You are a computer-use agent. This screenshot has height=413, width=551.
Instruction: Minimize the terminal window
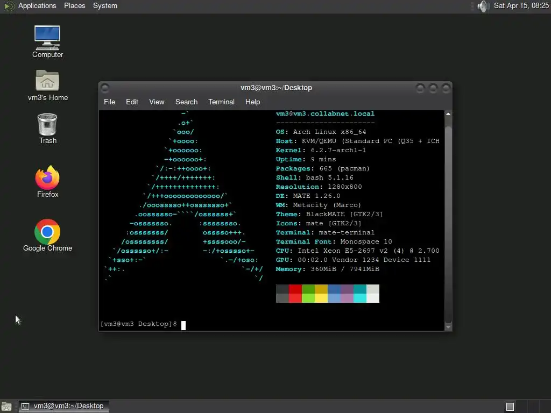point(420,88)
